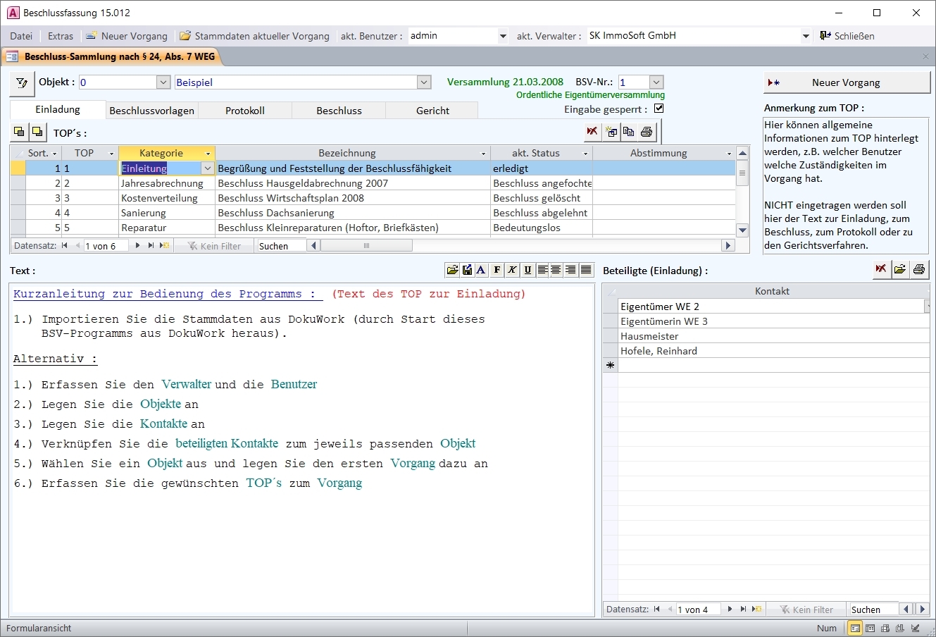Screen dimensions: 936x637
Task: Underline text using the U button
Action: tap(528, 270)
